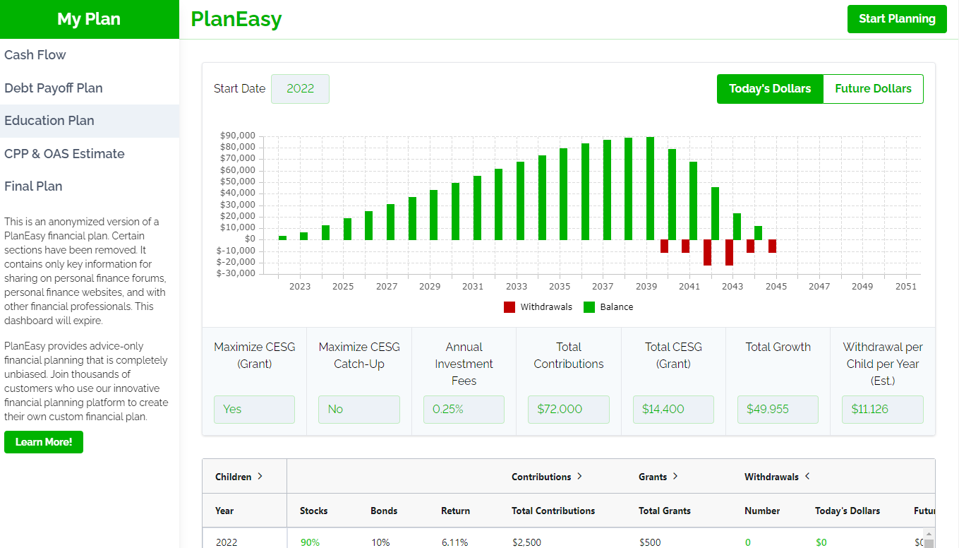Toggle the Withdrawals series in chart legend
959x548 pixels.
tap(538, 307)
